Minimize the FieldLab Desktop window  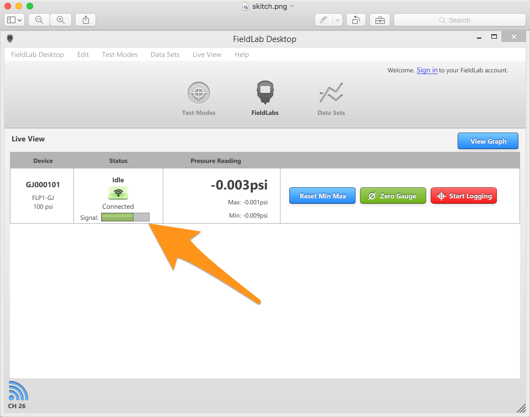click(x=479, y=38)
